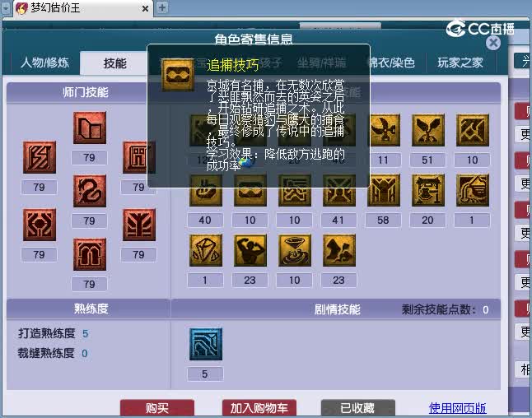Click the red 购买 button
Image resolution: width=532 pixels, height=418 pixels.
click(x=157, y=408)
